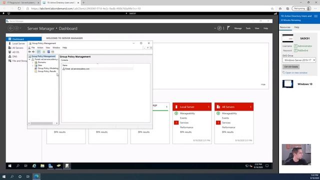The image size is (320, 180).
Task: Click Show/Hide Action Pane toolbar icon
Action: pos(52,52)
